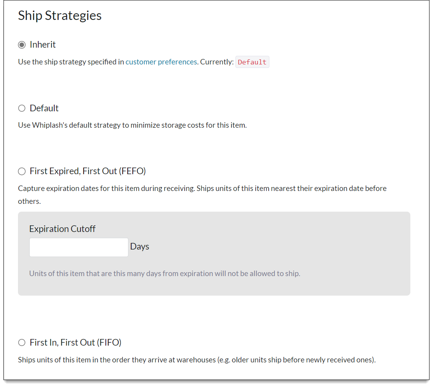Click the "First Expired, First Out (FEFO)" label
This screenshot has height=387, width=433.
88,171
